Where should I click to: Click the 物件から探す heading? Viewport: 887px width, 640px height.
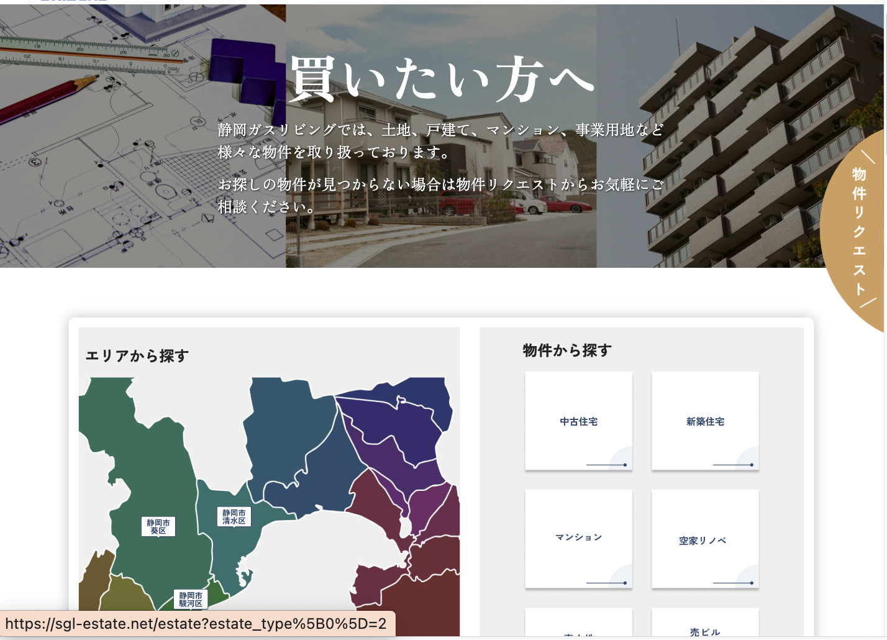point(567,350)
